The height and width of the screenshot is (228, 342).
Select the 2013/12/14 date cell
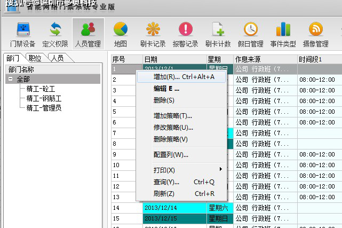click(174, 208)
